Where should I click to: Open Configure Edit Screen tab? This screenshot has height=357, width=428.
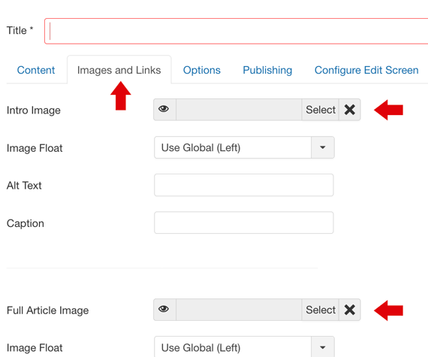pos(366,70)
